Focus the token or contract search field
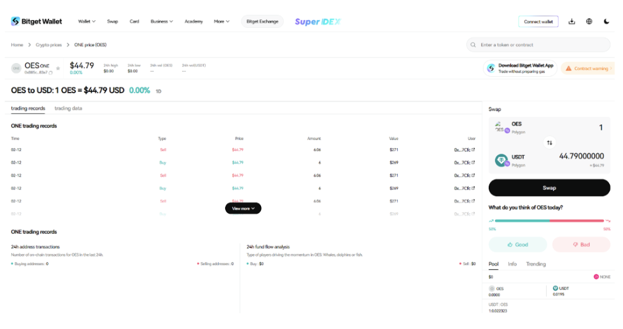 pos(539,45)
